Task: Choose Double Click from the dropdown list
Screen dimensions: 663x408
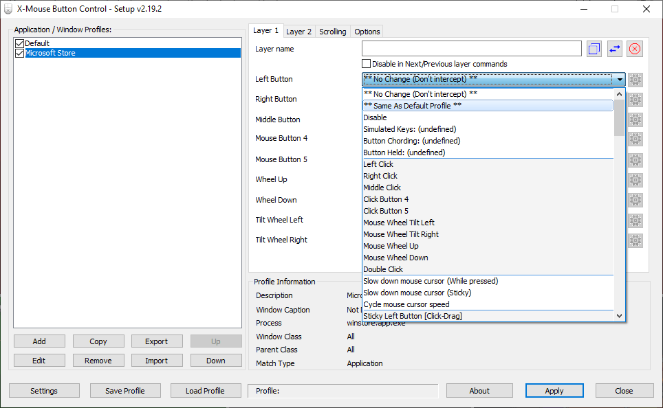Action: tap(383, 269)
